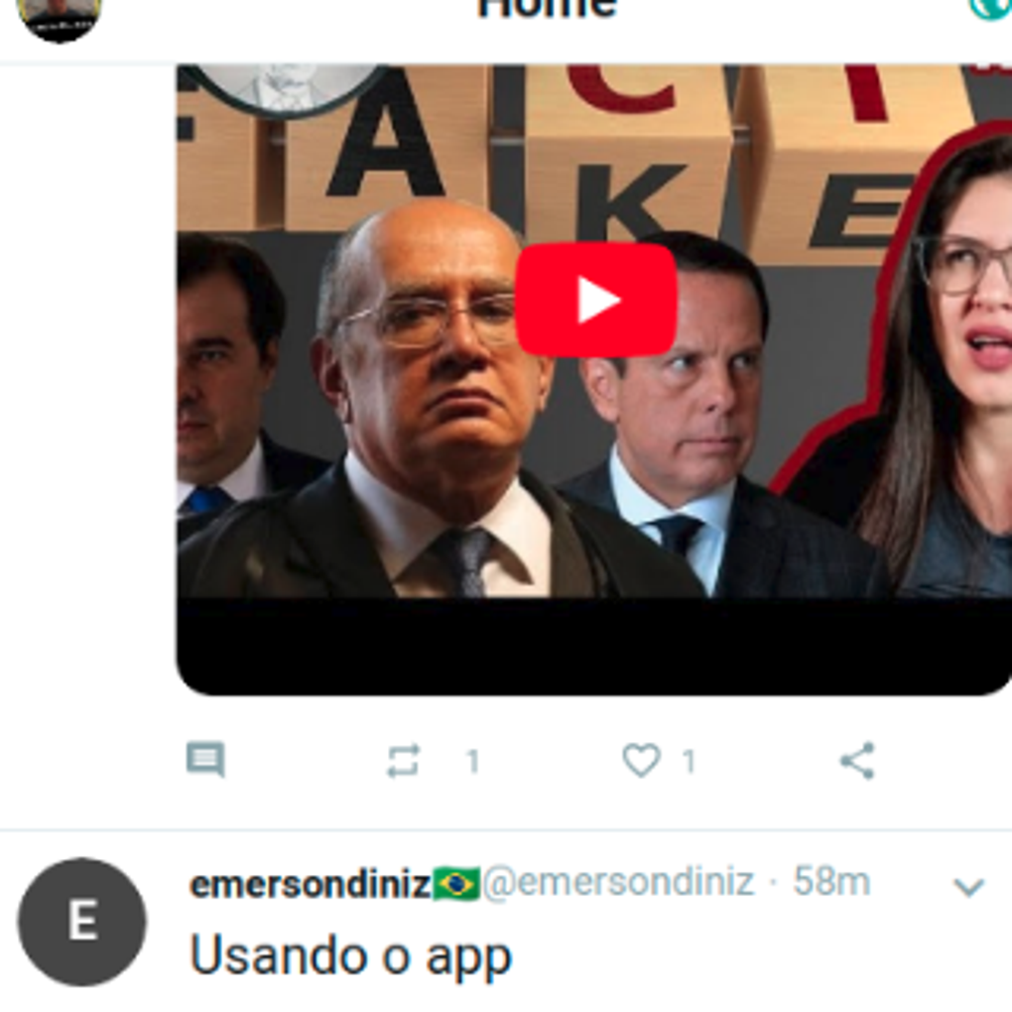Image resolution: width=1012 pixels, height=1012 pixels.
Task: Click the retweet count number
Action: (x=473, y=762)
